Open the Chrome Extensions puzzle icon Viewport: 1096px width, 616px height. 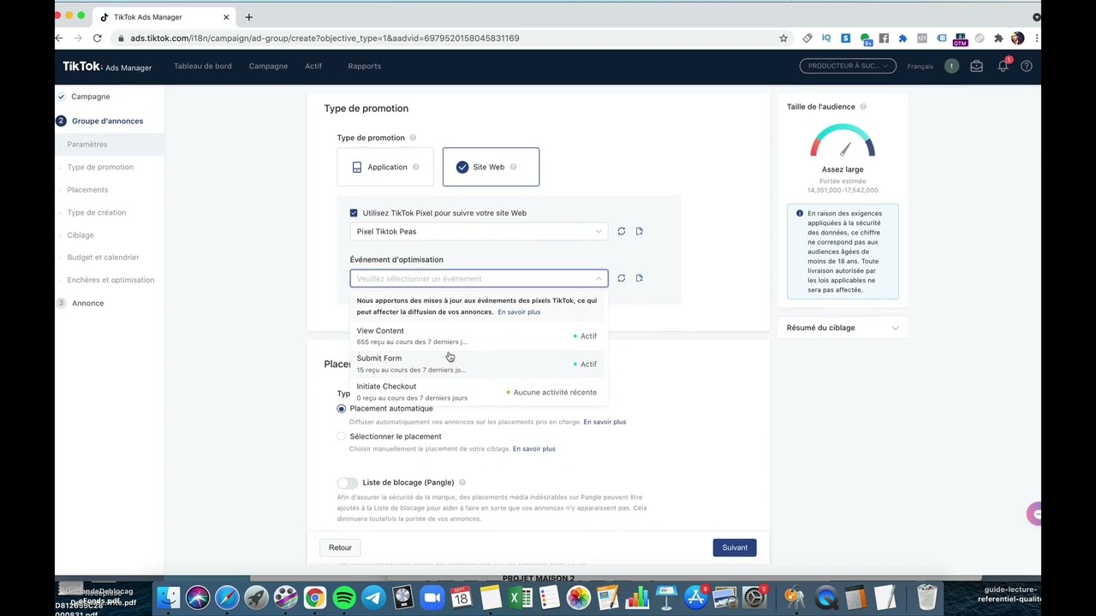[998, 38]
